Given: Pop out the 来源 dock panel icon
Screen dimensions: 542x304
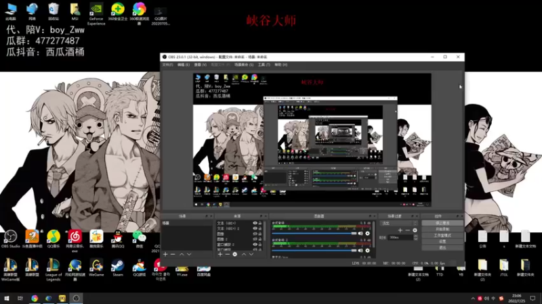Looking at the screenshot, I should tap(261, 216).
